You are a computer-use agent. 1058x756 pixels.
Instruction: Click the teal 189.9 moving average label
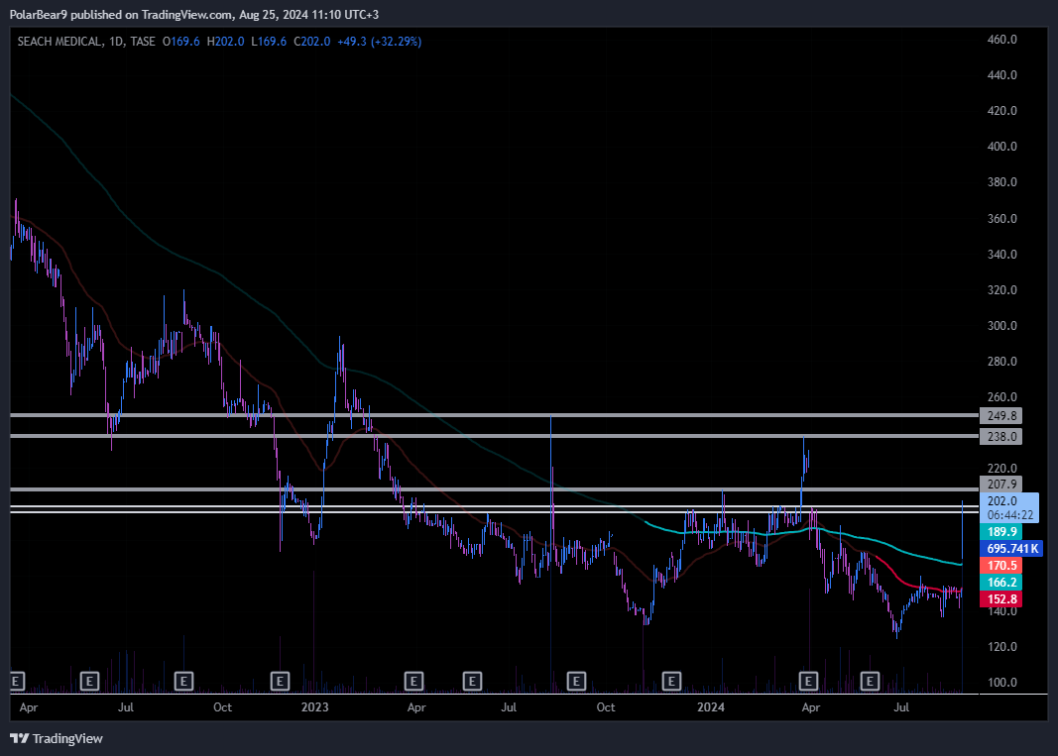point(1001,531)
